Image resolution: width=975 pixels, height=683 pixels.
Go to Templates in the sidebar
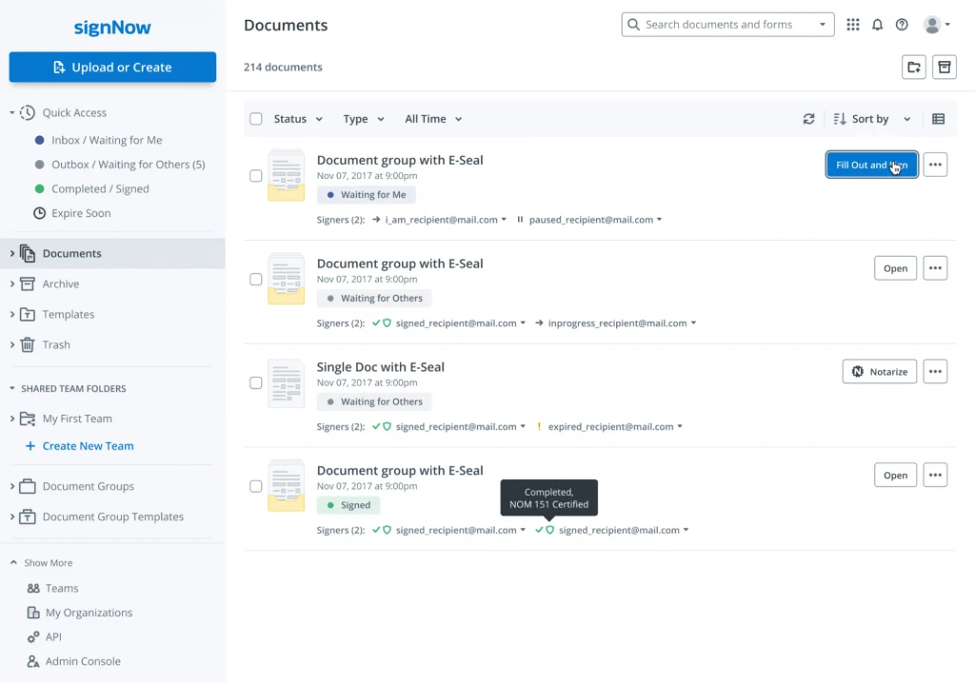pyautogui.click(x=69, y=314)
